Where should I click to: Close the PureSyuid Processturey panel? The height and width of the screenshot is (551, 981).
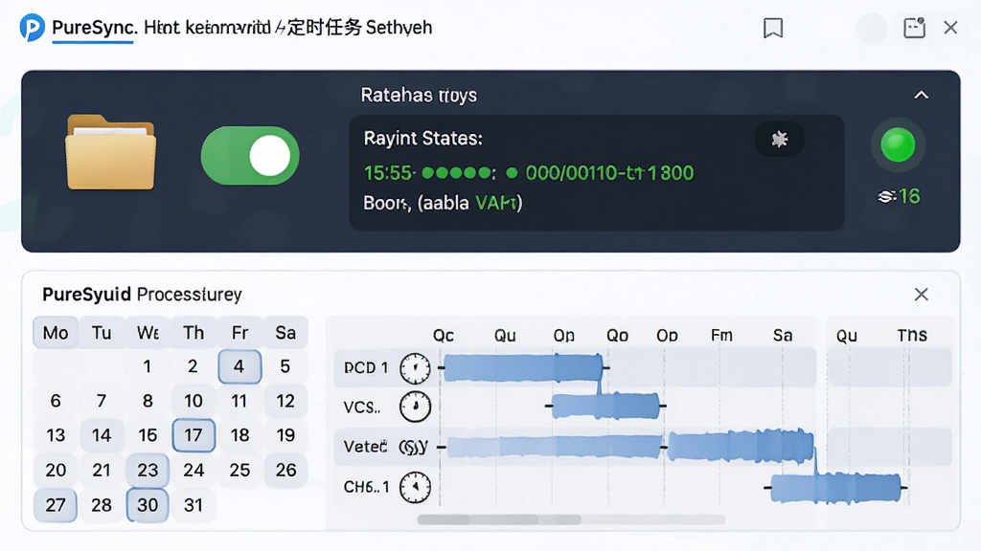click(921, 295)
